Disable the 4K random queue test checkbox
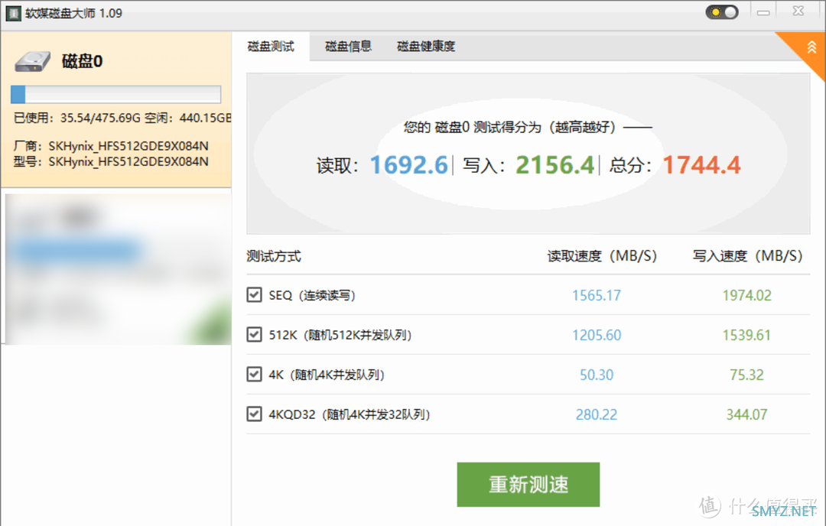This screenshot has height=526, width=826. click(x=255, y=375)
